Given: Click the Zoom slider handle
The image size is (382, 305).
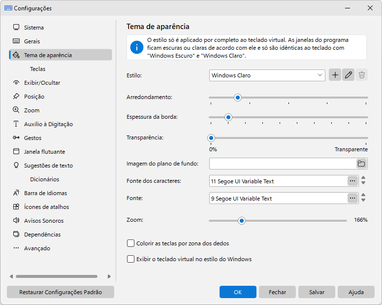Looking at the screenshot, I should click(x=241, y=221).
